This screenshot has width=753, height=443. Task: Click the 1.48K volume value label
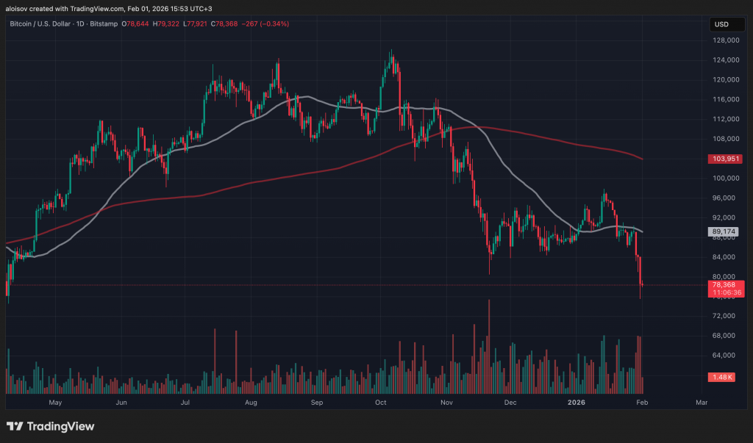tap(721, 377)
